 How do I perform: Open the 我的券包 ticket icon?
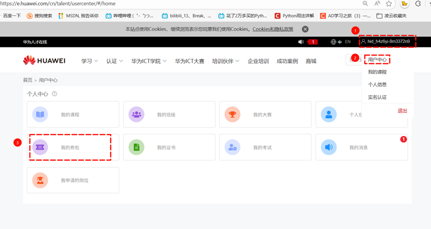(40, 147)
